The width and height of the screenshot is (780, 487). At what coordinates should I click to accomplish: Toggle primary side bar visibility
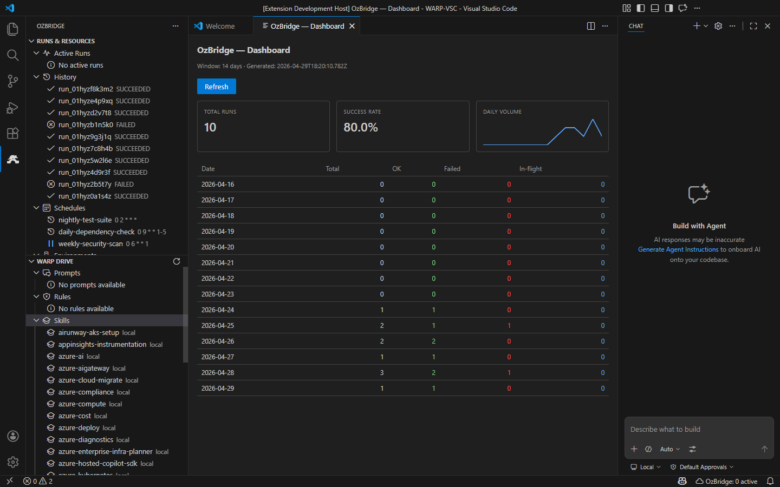click(641, 8)
